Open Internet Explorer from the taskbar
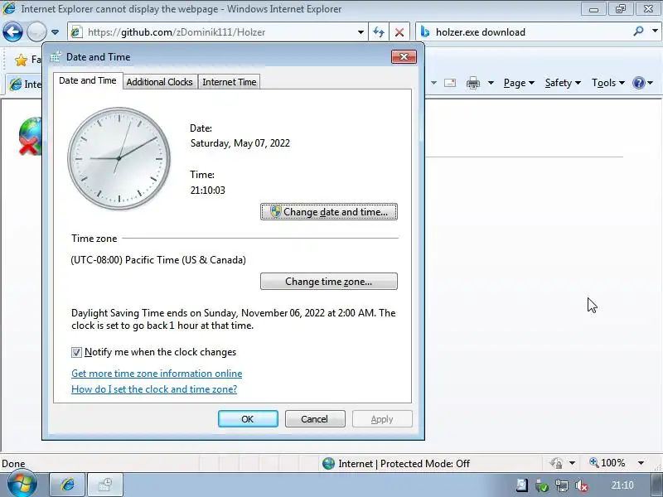 [x=68, y=485]
